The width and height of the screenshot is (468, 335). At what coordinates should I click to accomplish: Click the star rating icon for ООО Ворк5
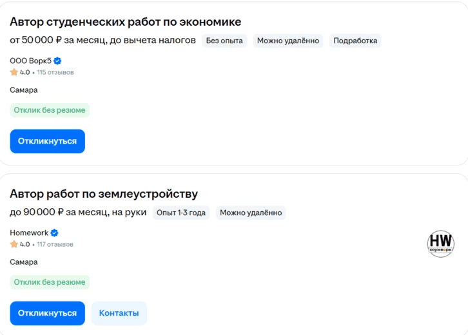click(14, 72)
